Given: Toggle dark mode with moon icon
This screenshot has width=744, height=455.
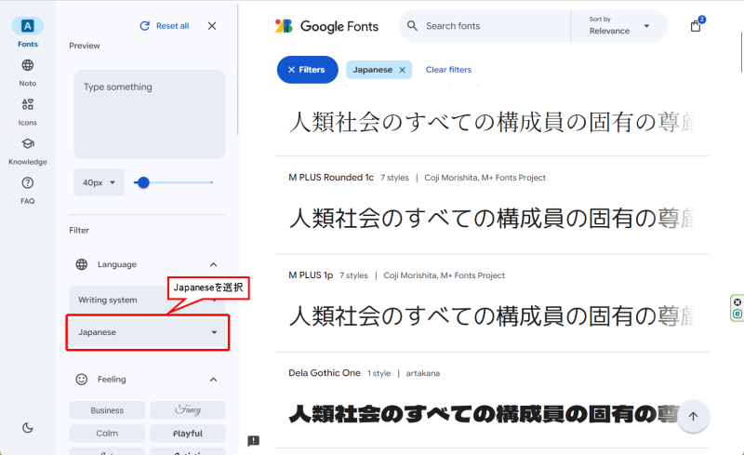Looking at the screenshot, I should coord(27,427).
